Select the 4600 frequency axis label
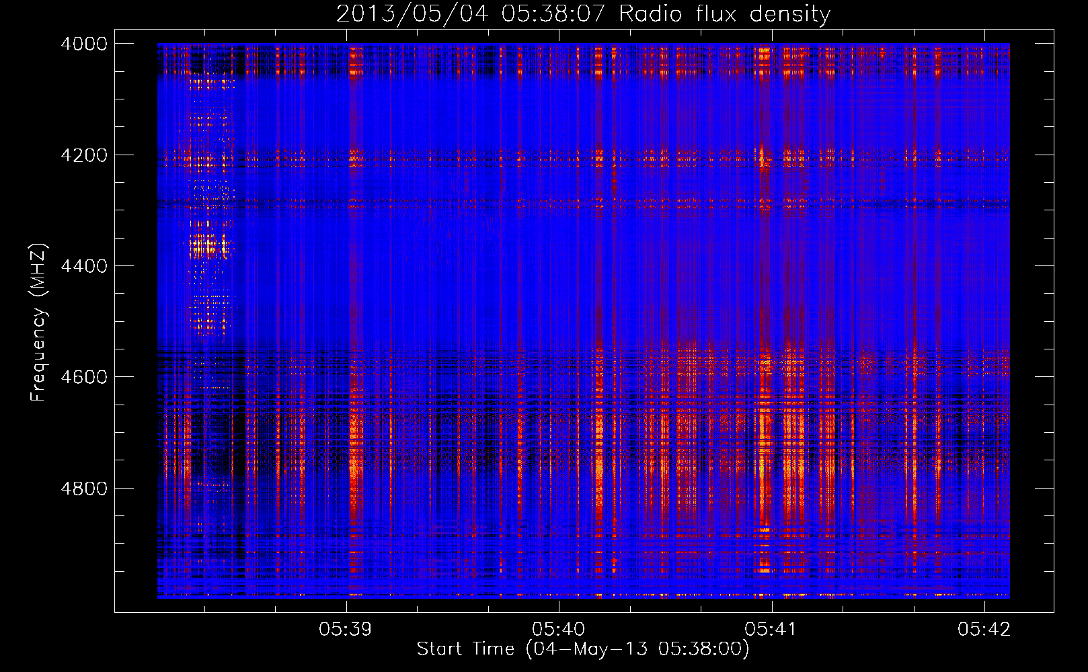 pyautogui.click(x=83, y=377)
